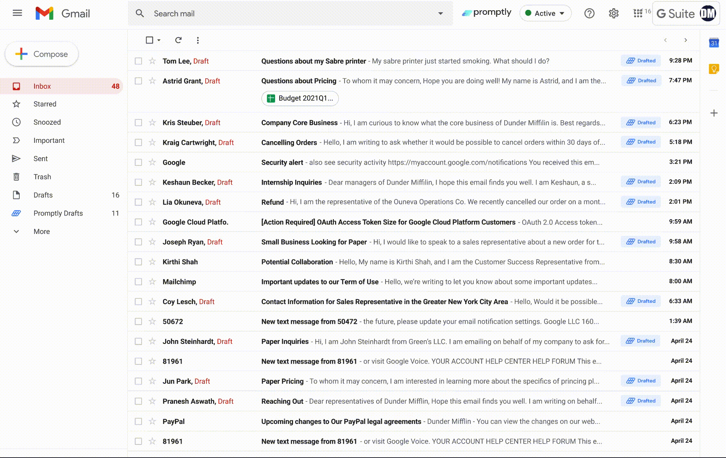Click the Drafted badge on Paper Pricing email
Viewport: 726px width, 458px height.
[641, 381]
